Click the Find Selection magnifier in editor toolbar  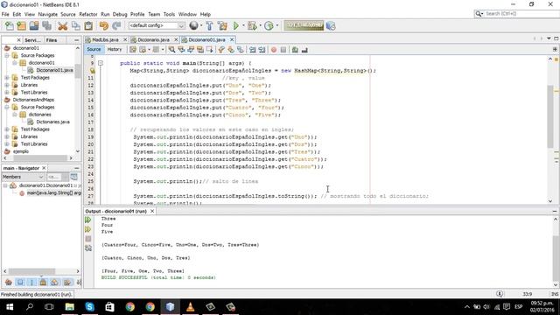pos(171,50)
